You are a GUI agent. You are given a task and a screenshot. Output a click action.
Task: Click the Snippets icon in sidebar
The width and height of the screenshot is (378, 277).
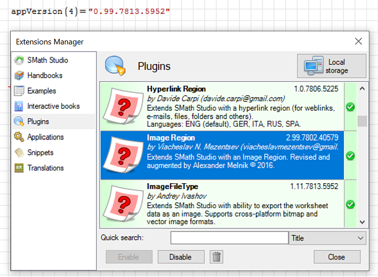click(x=19, y=153)
